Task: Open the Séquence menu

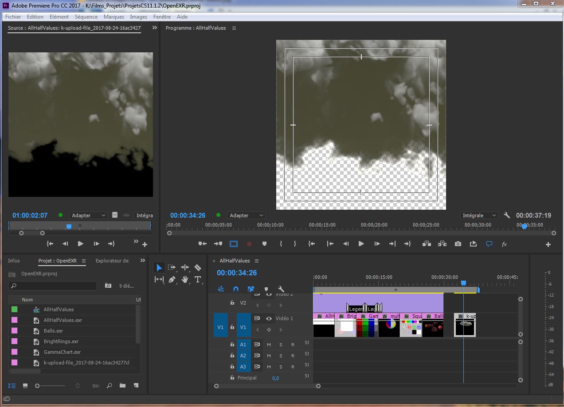Action: tap(86, 17)
